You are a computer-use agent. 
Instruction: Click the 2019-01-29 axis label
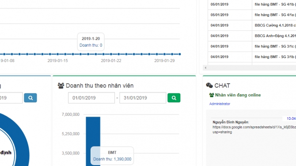tap(164, 61)
